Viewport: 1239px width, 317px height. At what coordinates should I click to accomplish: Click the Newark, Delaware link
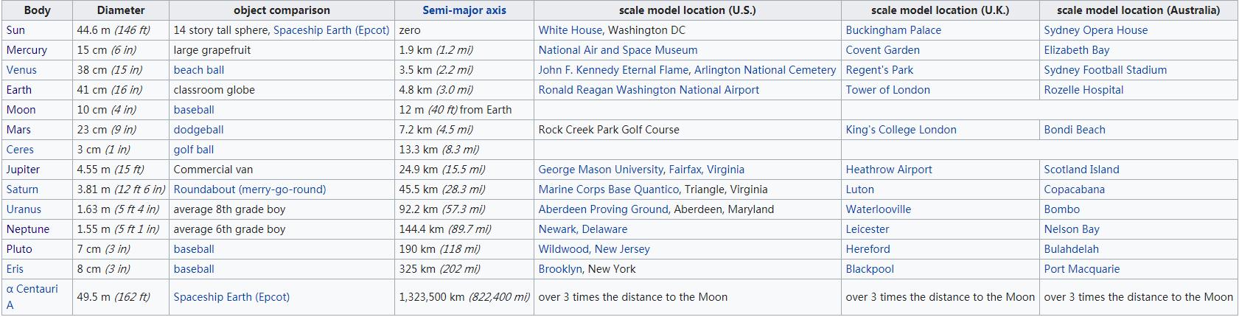click(583, 229)
